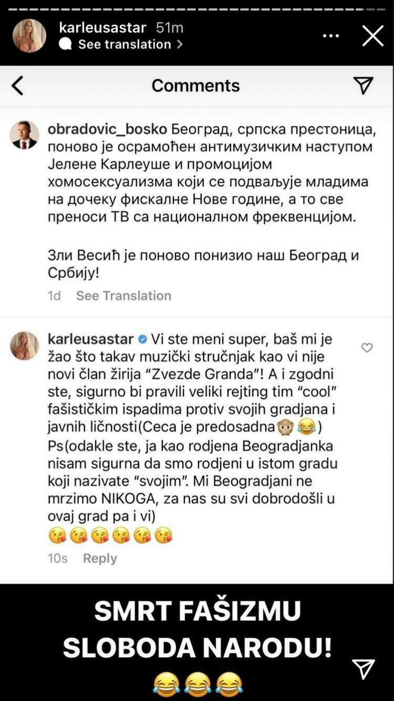Tap the SMRT FAŠIZMU SLOBODA NARODU caption

[197, 629]
